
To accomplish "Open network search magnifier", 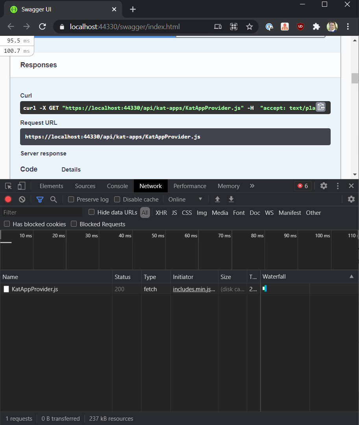I will coord(54,200).
